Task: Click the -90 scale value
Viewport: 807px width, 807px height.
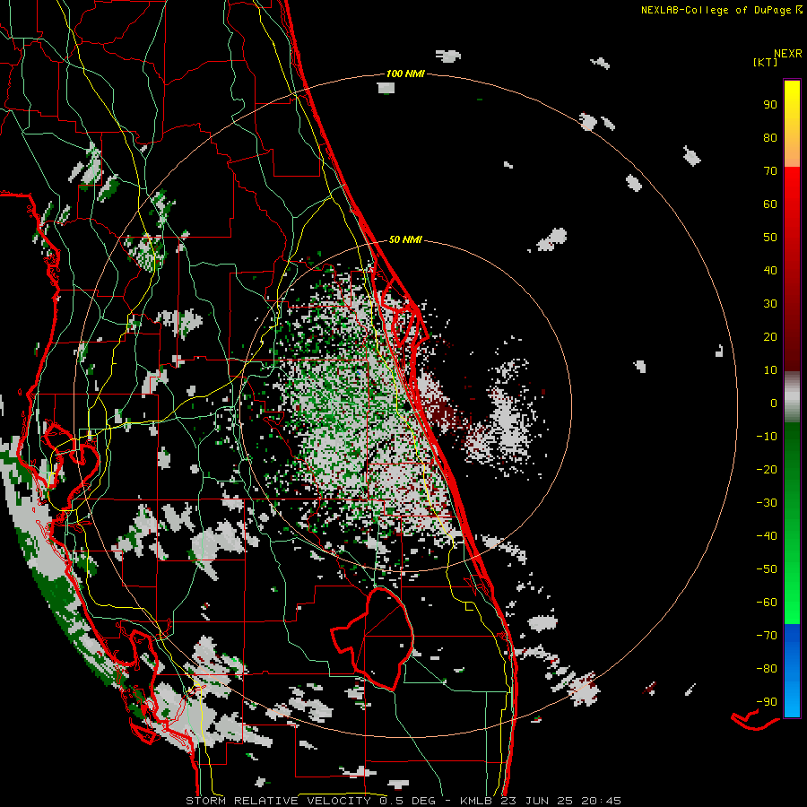Action: click(x=767, y=702)
